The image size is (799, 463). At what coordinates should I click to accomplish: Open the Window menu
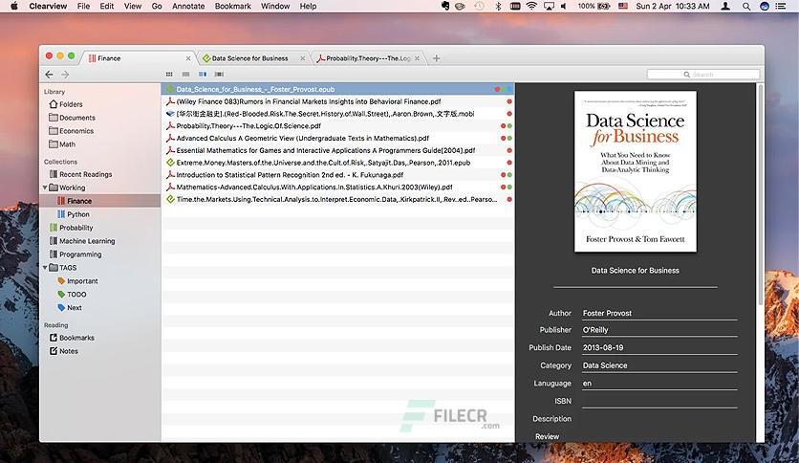tap(275, 6)
